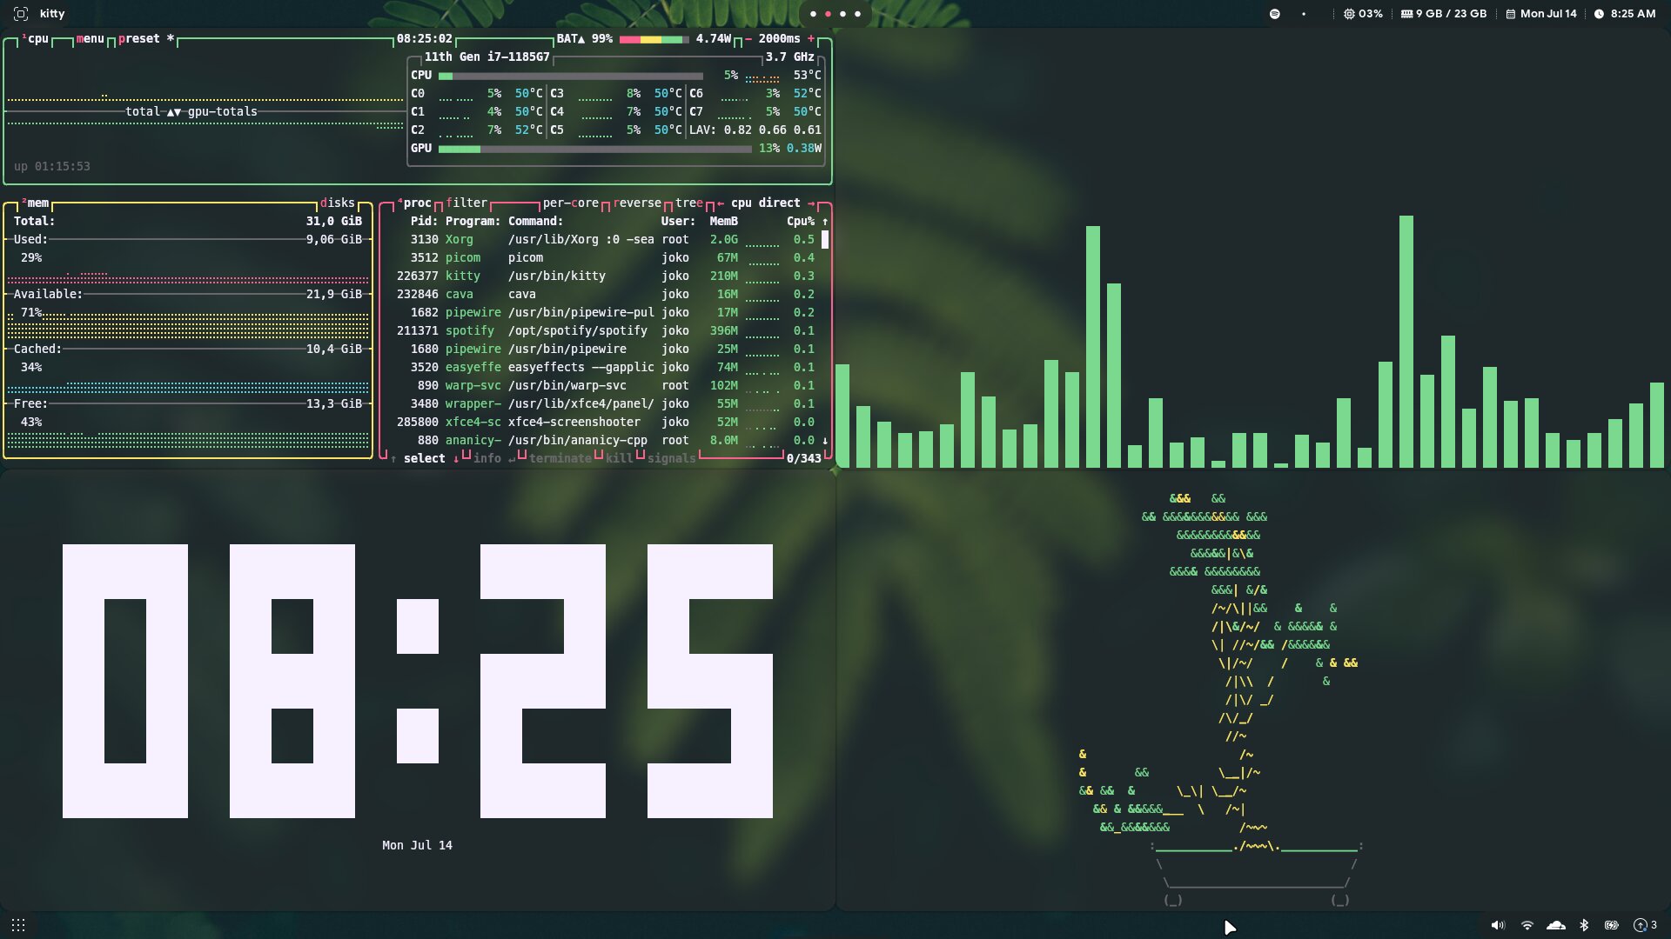Toggle the disks view in mem box
Image resolution: width=1671 pixels, height=939 pixels.
click(x=337, y=203)
